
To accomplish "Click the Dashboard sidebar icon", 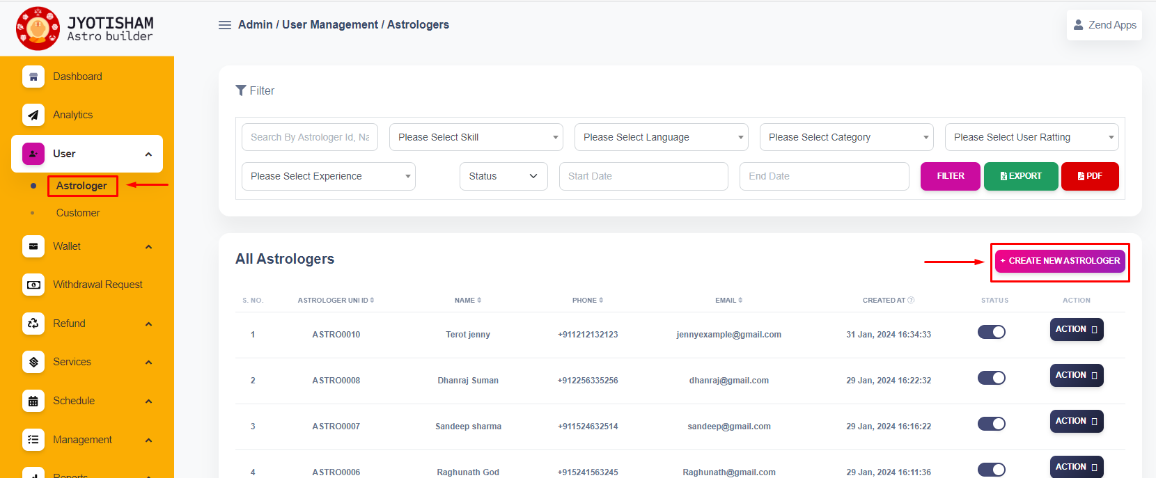I will 33,77.
